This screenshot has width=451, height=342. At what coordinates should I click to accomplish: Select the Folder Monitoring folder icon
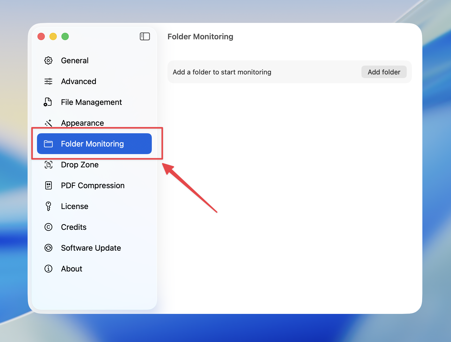(48, 144)
